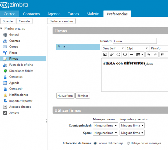This screenshot has width=168, height=150.
Task: Open Direcciones fiables shield icon
Action: 5,71
